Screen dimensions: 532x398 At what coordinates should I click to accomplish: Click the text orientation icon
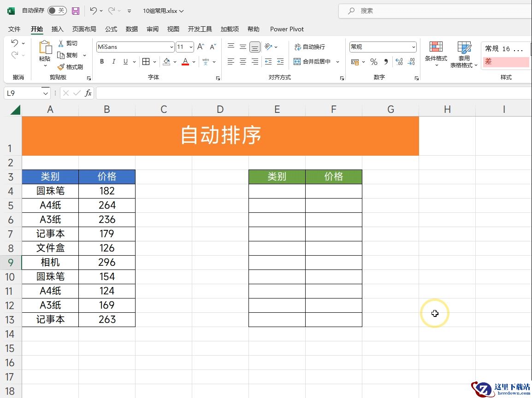click(x=268, y=47)
